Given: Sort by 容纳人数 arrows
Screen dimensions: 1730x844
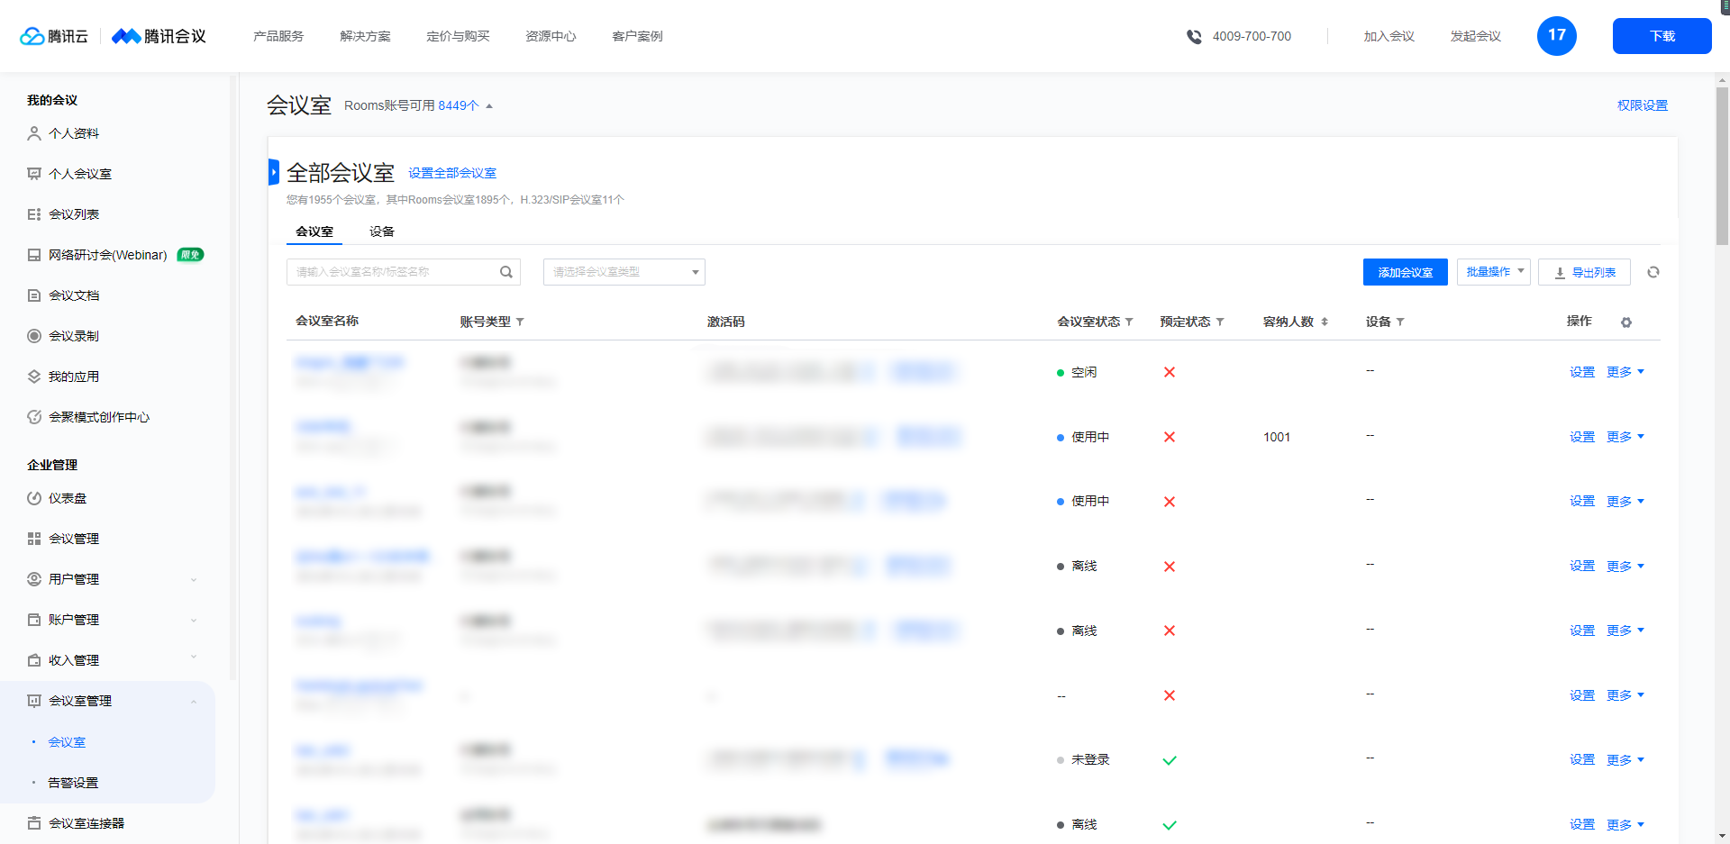Looking at the screenshot, I should (x=1325, y=322).
